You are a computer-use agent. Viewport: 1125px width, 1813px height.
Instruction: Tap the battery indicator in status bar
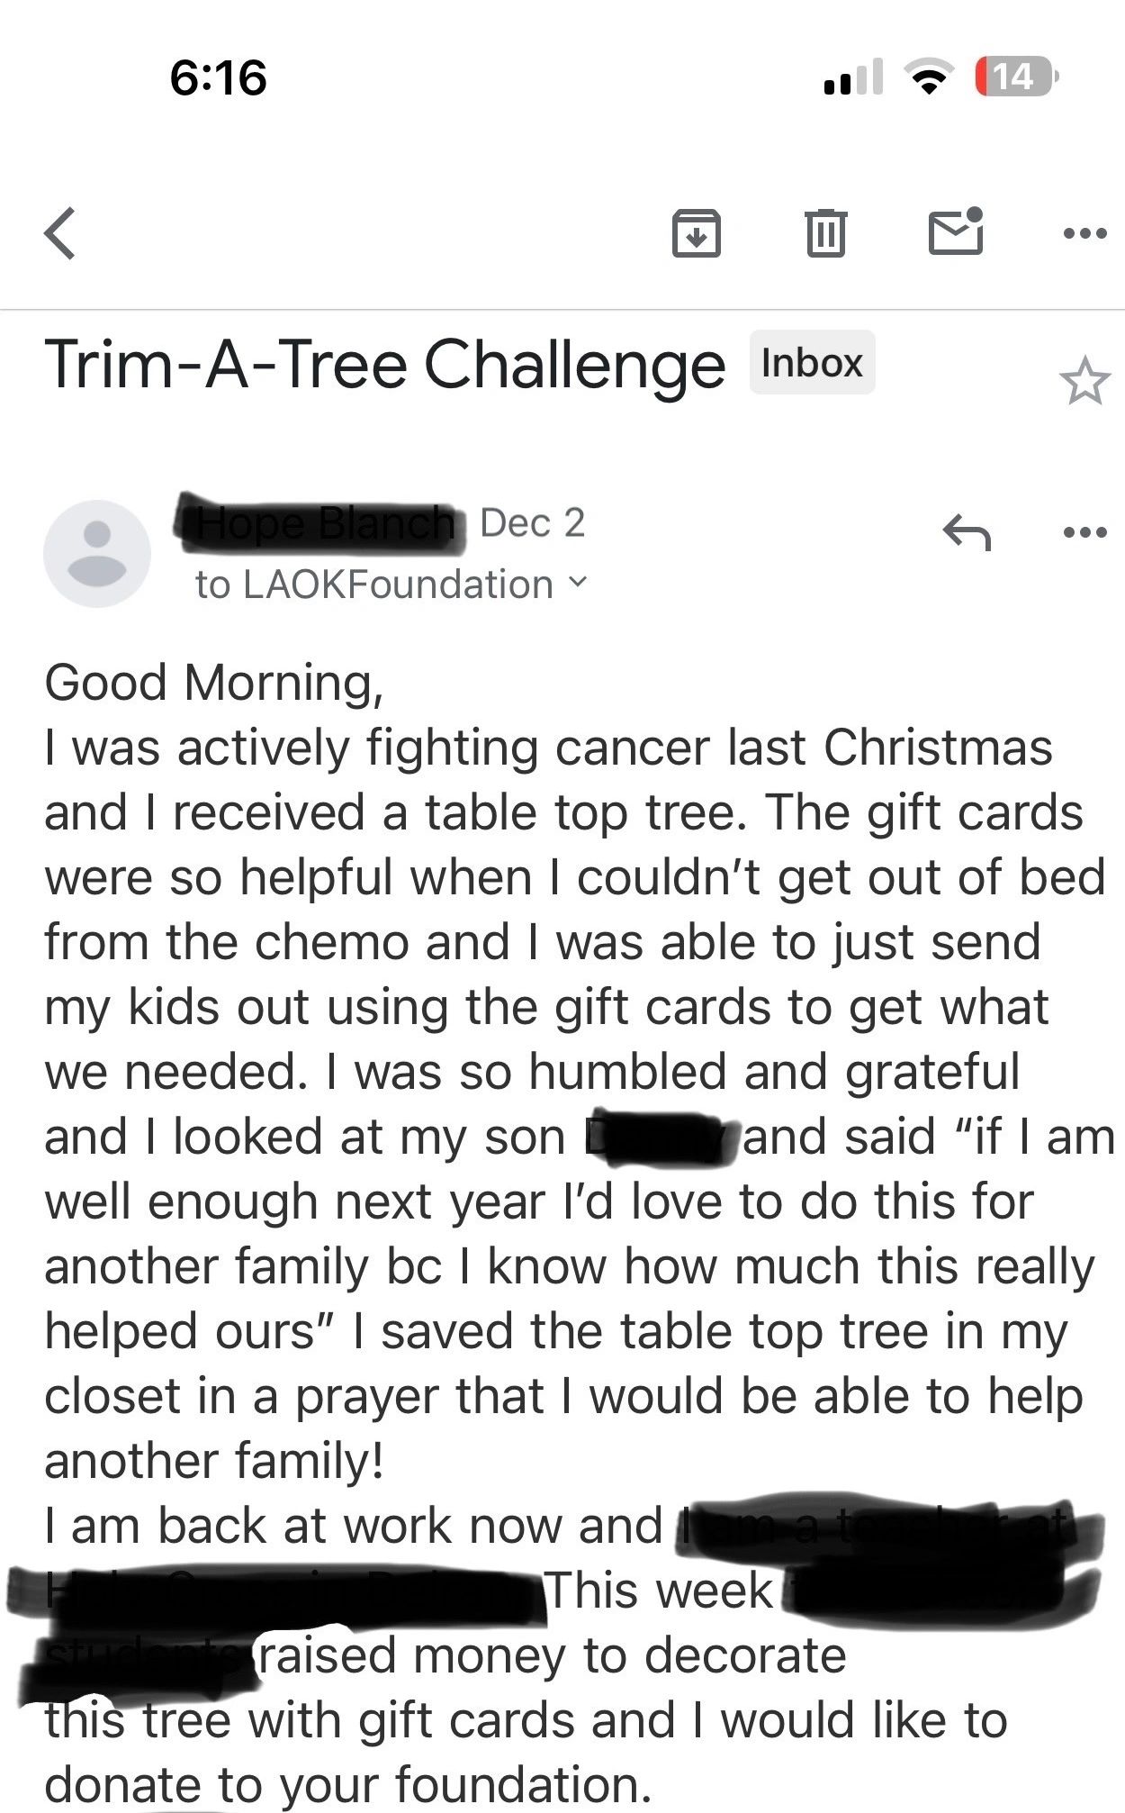[1017, 77]
